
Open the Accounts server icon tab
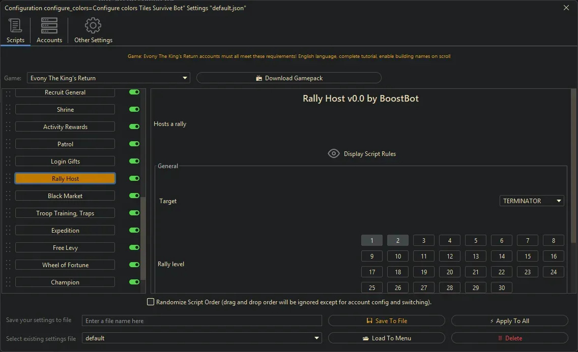[49, 26]
